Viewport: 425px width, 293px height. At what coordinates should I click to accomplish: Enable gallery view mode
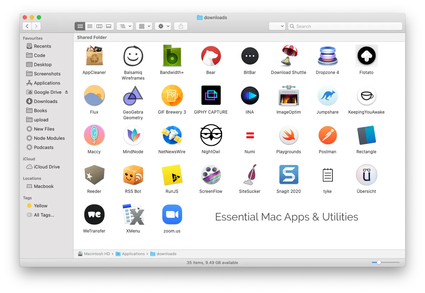click(x=109, y=26)
